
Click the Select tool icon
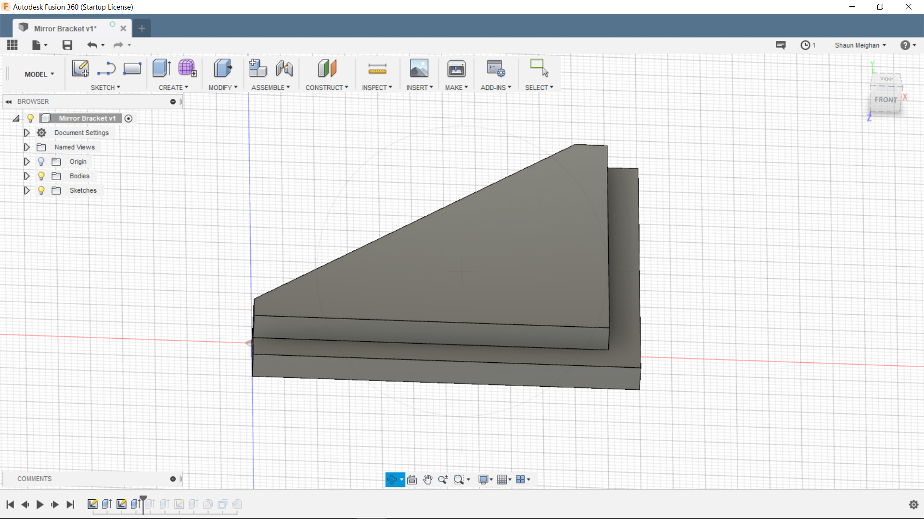[x=539, y=68]
